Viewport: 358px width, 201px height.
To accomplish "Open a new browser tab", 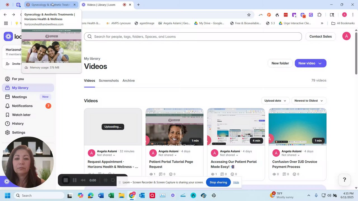I will [x=138, y=5].
